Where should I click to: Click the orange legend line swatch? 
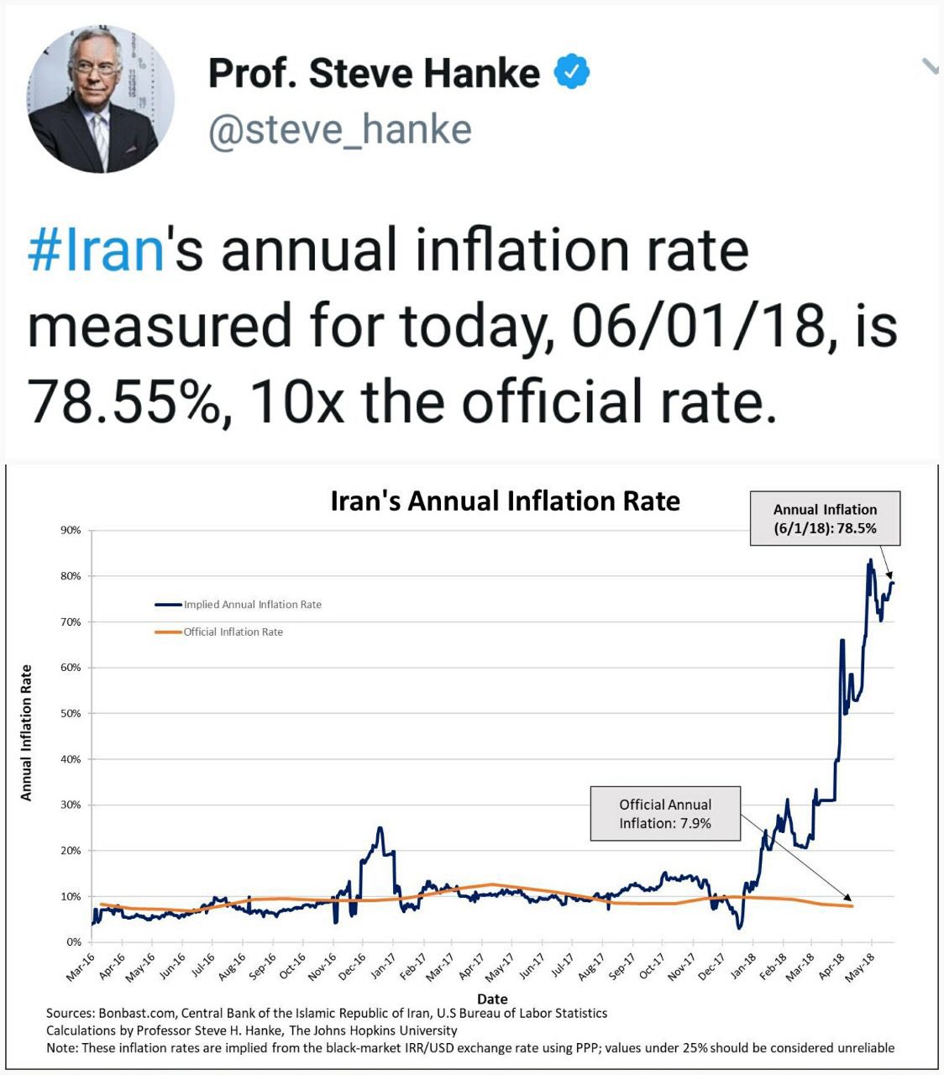[x=169, y=632]
